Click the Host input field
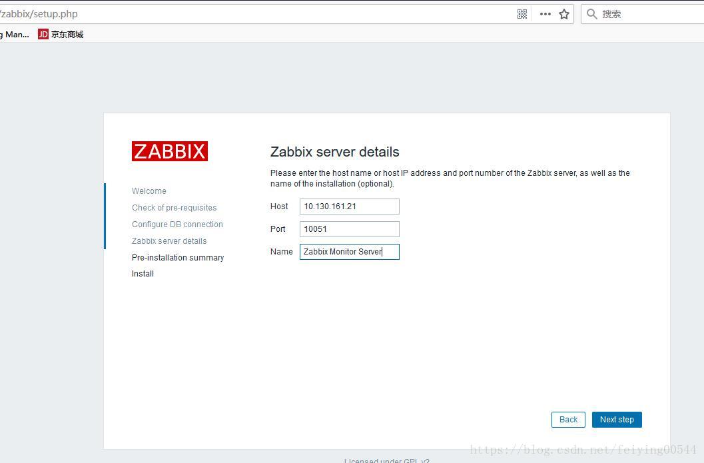The image size is (704, 463). click(x=349, y=207)
